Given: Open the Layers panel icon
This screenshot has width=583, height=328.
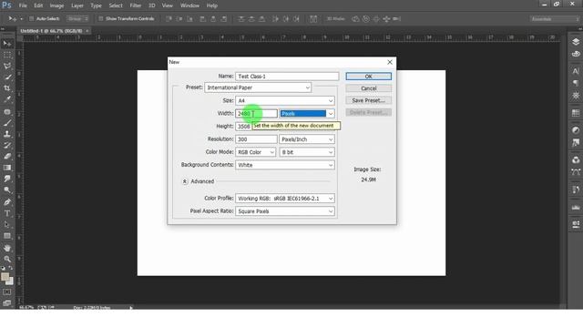Looking at the screenshot, I should click(x=576, y=42).
